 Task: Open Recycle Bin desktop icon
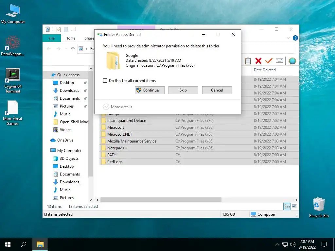click(319, 207)
